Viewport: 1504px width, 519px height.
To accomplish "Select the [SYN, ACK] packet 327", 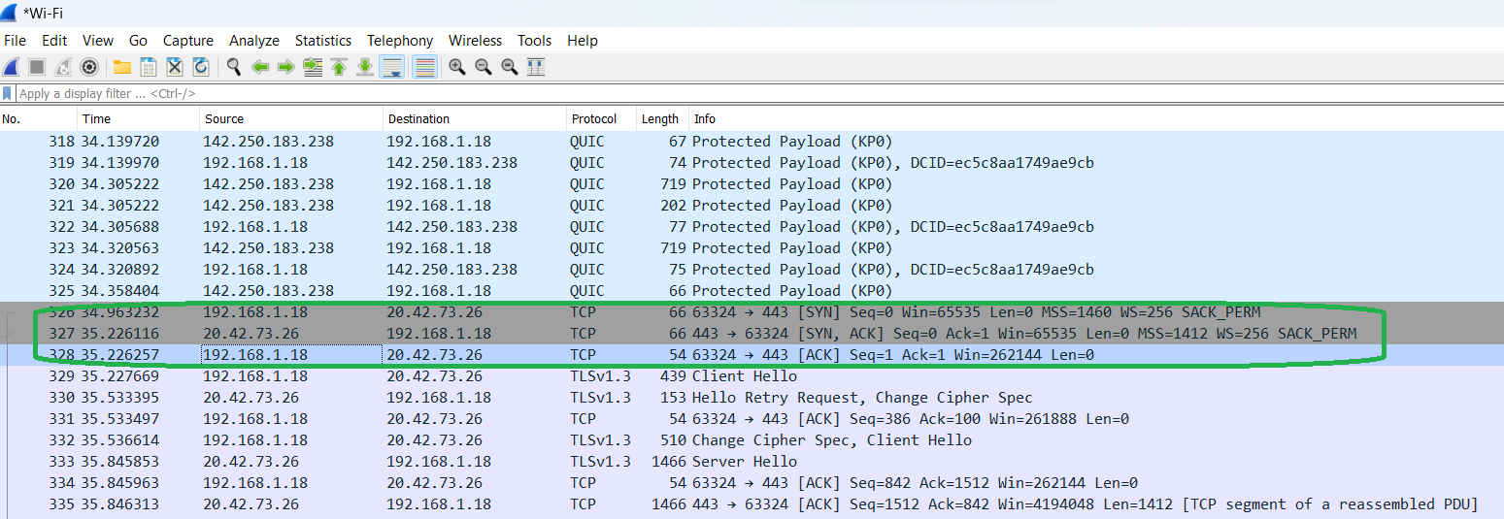I will pyautogui.click(x=752, y=334).
